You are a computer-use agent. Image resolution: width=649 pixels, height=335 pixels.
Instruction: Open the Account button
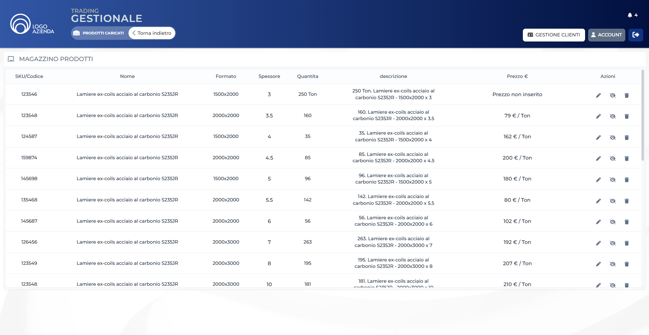tap(606, 35)
